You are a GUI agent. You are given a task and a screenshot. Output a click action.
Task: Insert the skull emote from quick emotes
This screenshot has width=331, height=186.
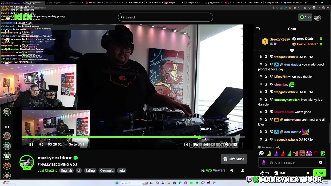261,153
